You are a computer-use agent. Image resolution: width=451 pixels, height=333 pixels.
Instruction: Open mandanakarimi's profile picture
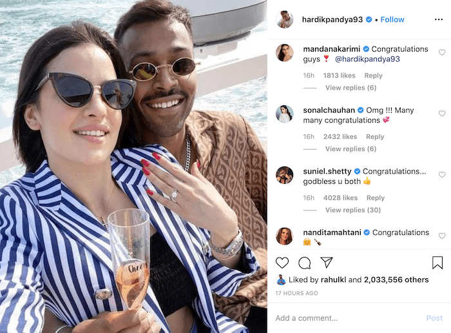click(285, 53)
